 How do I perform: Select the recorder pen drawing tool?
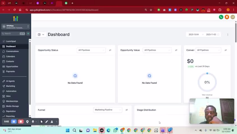tap(47, 122)
